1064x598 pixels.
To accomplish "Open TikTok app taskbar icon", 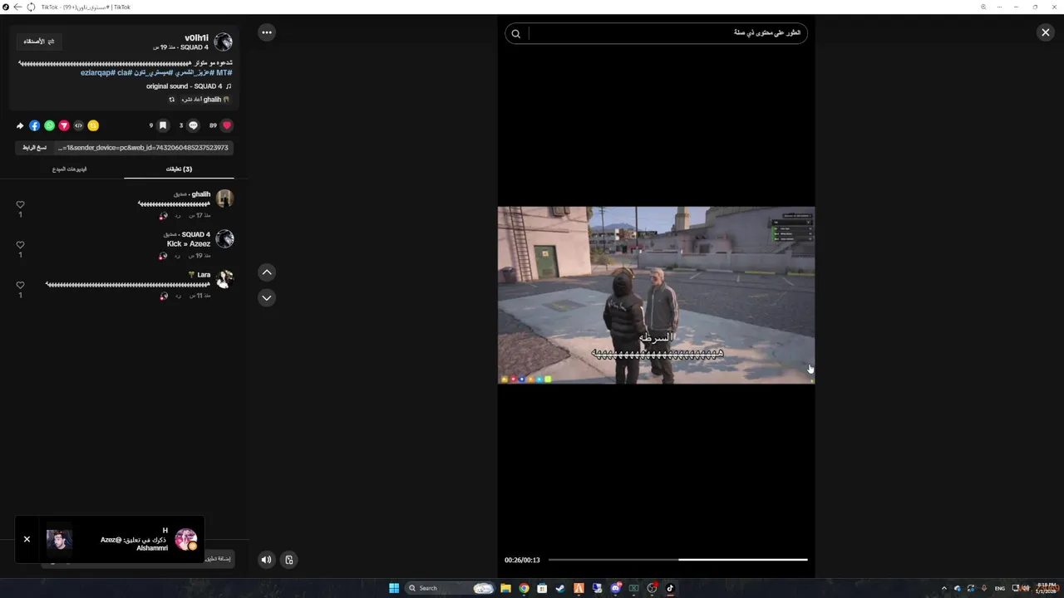I will point(670,588).
